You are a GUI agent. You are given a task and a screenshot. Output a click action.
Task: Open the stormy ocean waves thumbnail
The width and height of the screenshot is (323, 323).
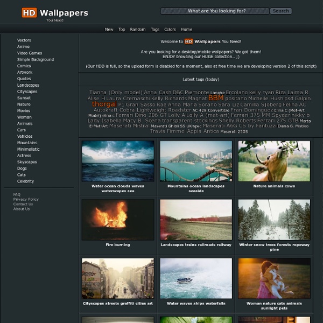[x=118, y=161]
